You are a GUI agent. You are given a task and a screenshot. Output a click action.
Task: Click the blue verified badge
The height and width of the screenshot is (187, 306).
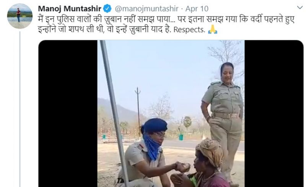(107, 9)
